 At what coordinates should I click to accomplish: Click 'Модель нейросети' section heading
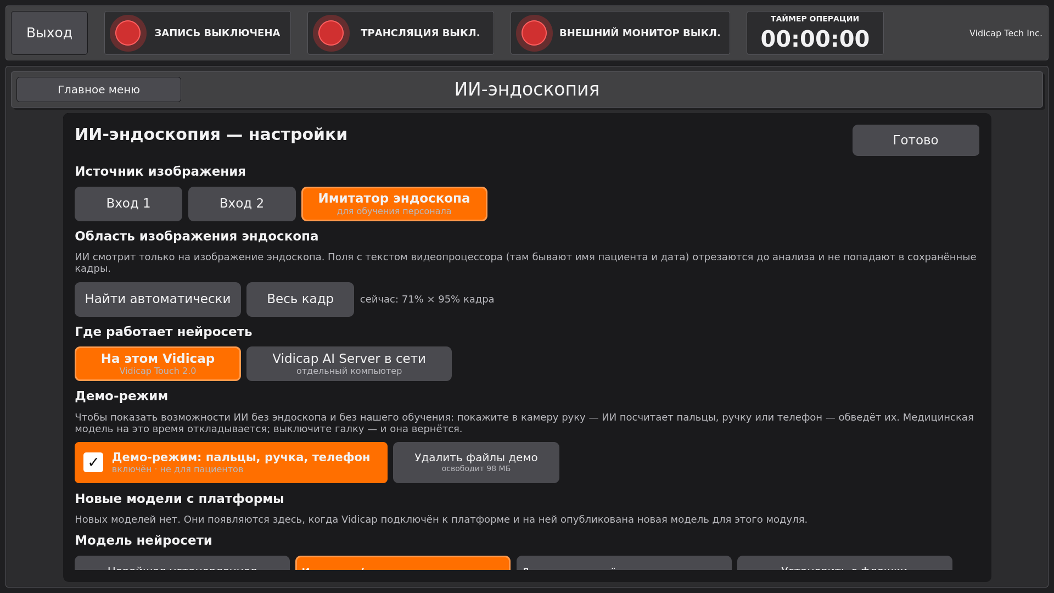(143, 540)
